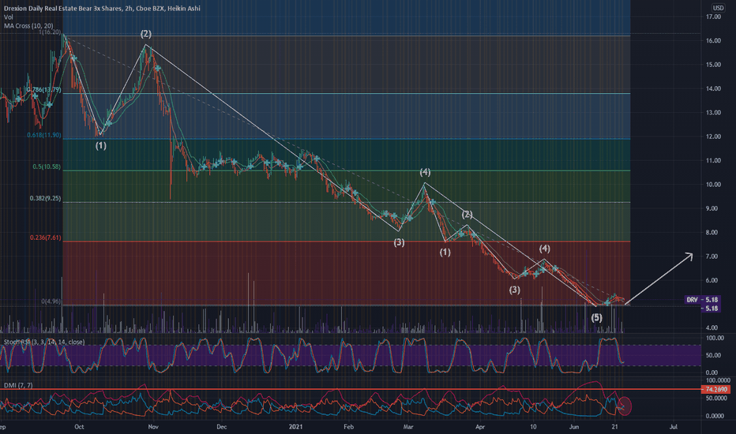
Task: Select the (5) wave label at the bottom
Action: (x=596, y=318)
